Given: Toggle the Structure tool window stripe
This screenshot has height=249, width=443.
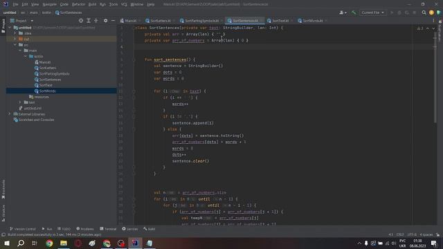Looking at the screenshot, I should (x=3, y=213).
